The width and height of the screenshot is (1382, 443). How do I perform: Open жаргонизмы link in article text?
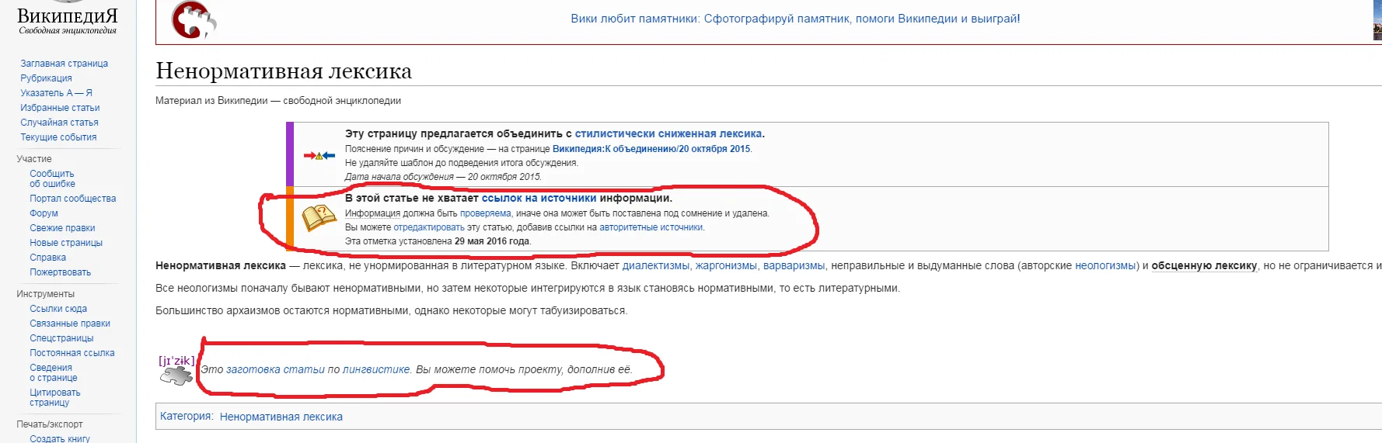[x=725, y=265]
